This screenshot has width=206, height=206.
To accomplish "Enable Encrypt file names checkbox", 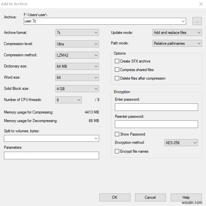I will tap(117, 151).
